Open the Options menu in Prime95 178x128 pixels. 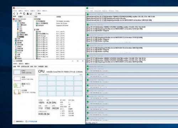[105, 11]
